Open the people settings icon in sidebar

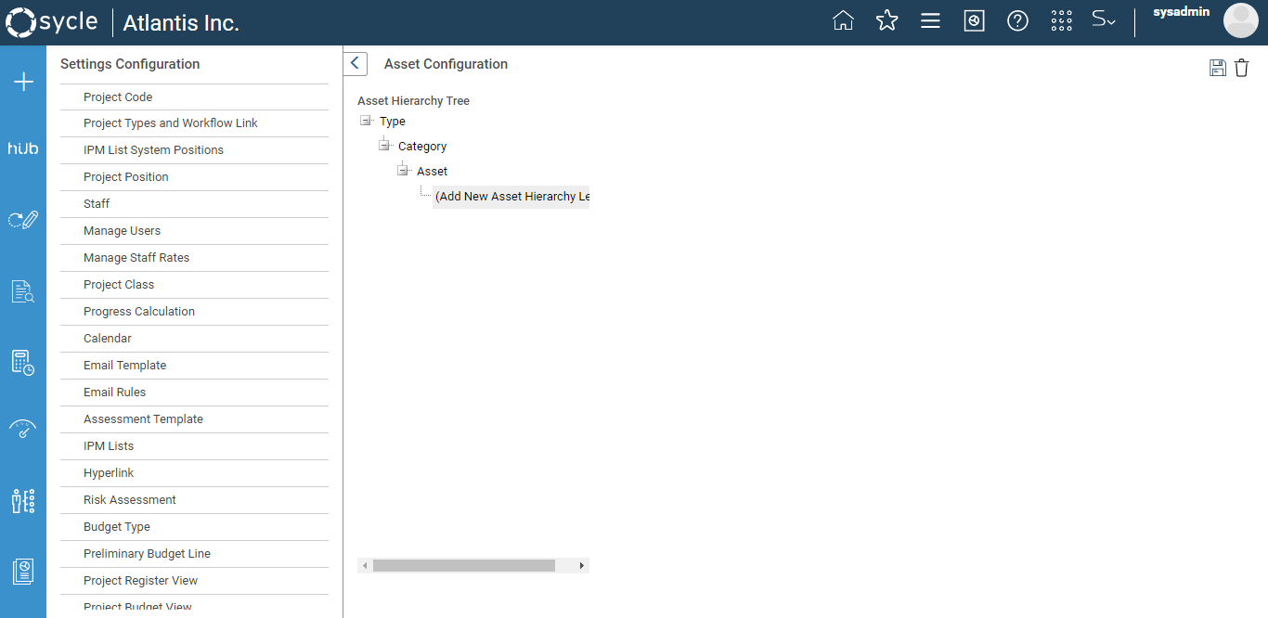pos(23,501)
